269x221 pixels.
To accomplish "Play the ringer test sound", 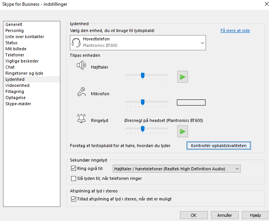I will coord(183,131).
